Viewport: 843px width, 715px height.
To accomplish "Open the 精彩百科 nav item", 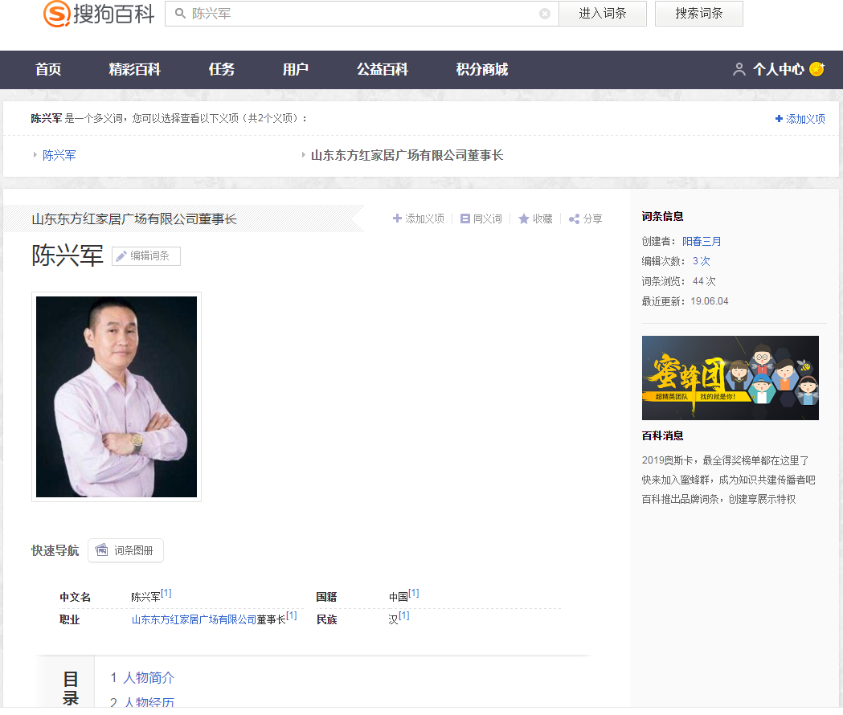I will click(x=135, y=69).
